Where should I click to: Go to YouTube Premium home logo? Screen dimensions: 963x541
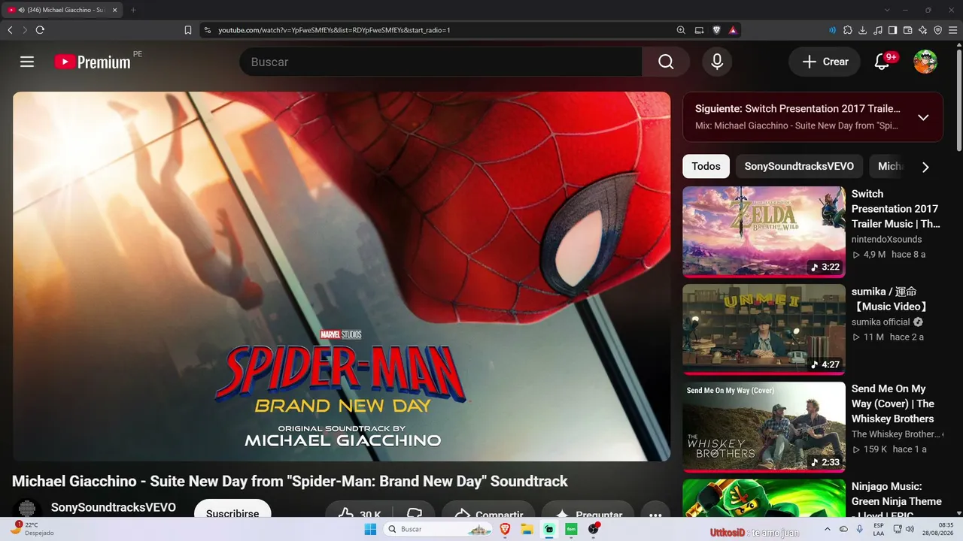click(x=93, y=62)
